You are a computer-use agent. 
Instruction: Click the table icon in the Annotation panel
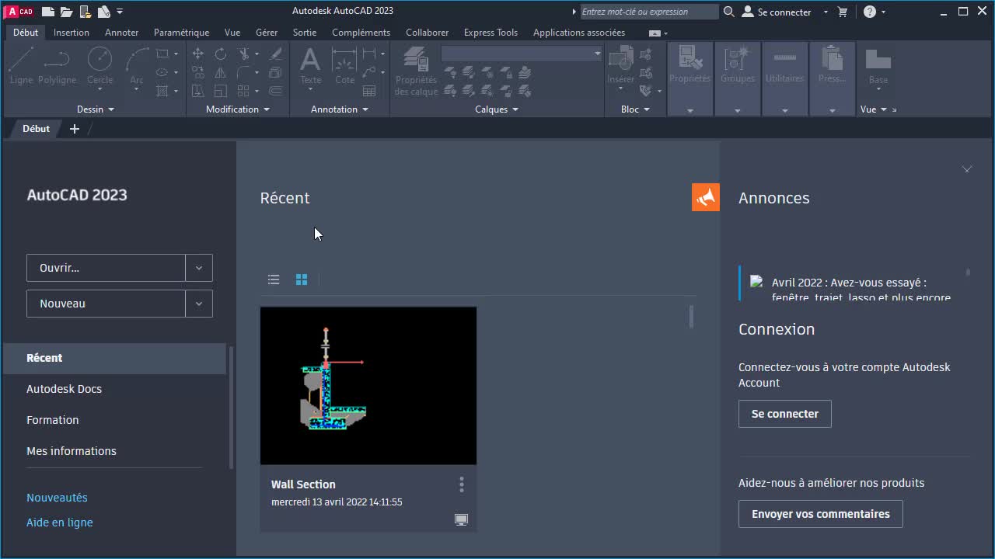click(x=369, y=91)
